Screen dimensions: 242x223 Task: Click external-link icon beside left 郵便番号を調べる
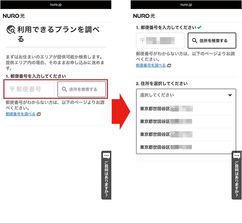(x=39, y=114)
